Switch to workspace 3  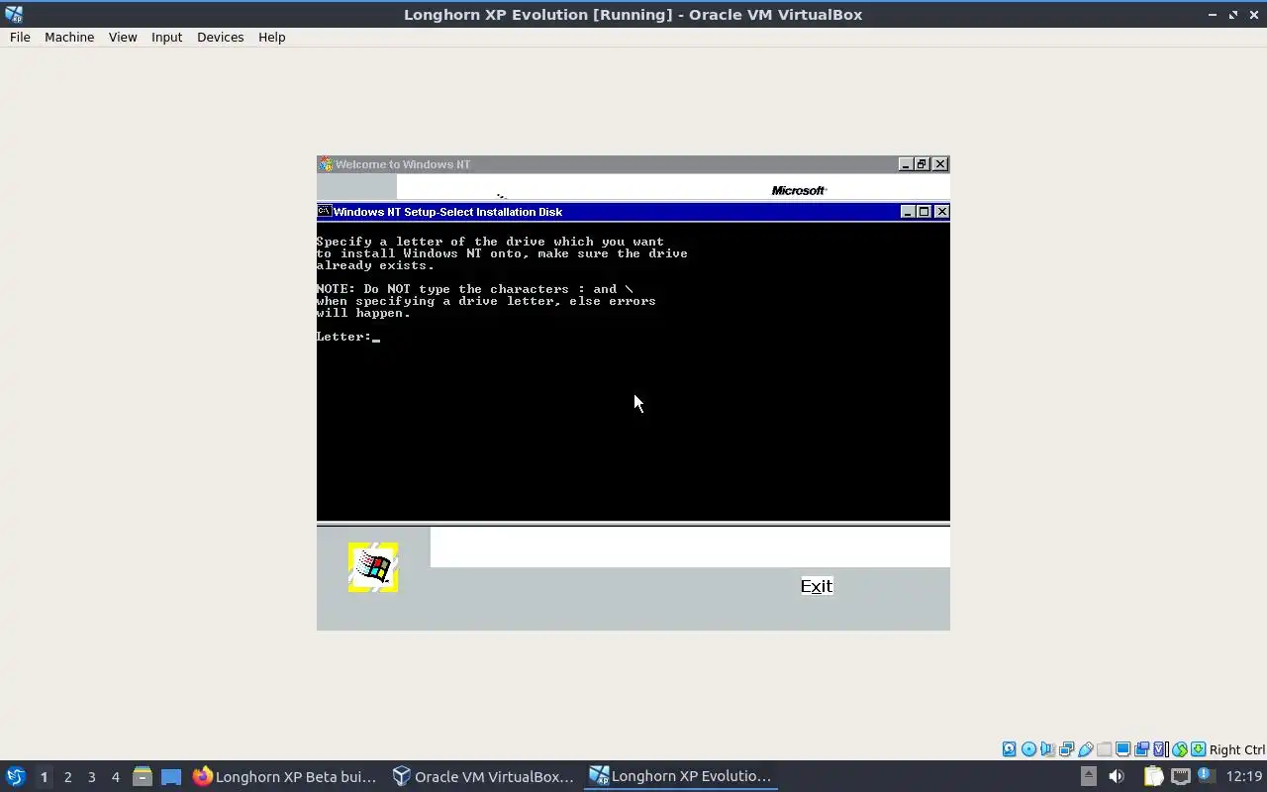coord(91,776)
